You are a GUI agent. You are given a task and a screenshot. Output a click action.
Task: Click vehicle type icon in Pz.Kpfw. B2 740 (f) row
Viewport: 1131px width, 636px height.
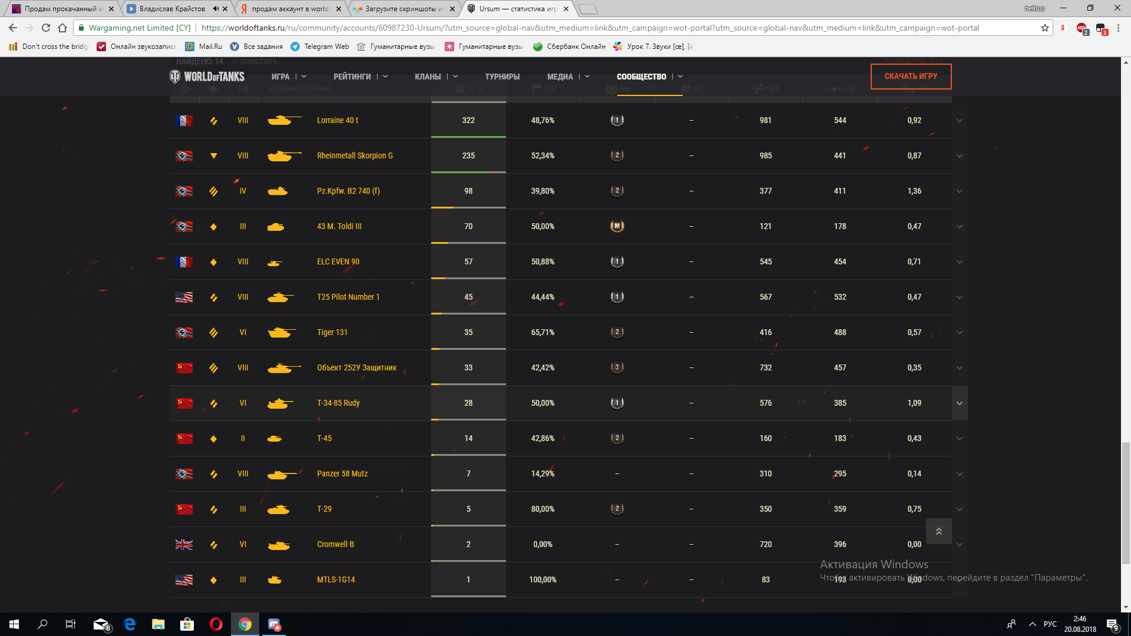[213, 191]
